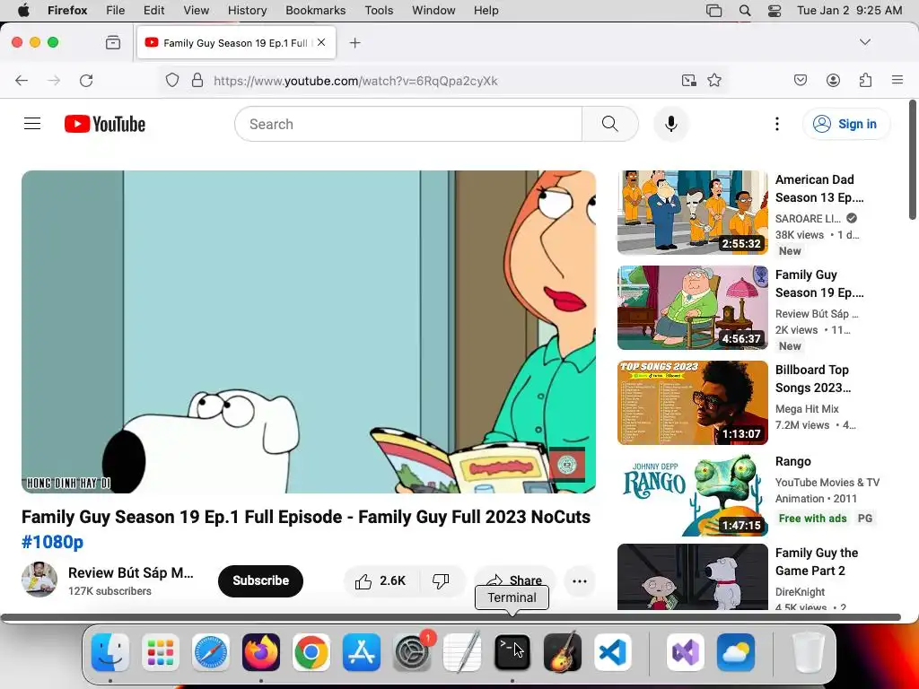Open YouTube settings three-dot menu
Image resolution: width=919 pixels, height=689 pixels.
click(776, 124)
